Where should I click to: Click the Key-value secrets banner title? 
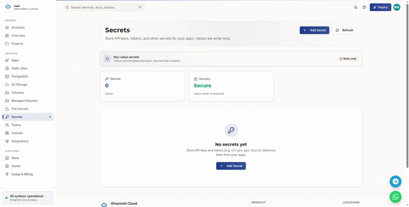coord(127,57)
